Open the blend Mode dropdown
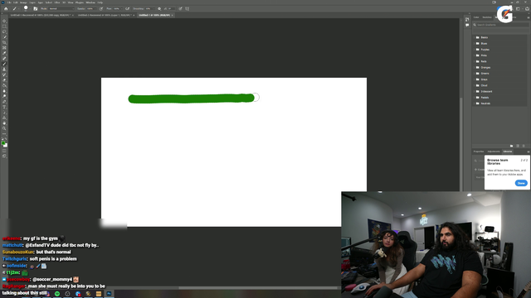 click(61, 9)
